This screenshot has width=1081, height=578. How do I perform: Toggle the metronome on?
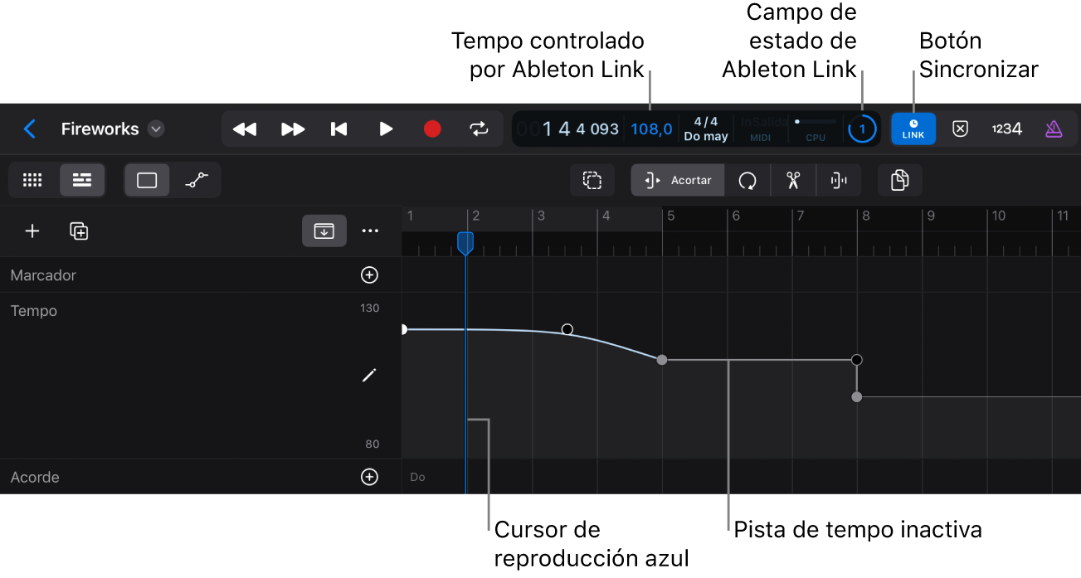(1053, 129)
